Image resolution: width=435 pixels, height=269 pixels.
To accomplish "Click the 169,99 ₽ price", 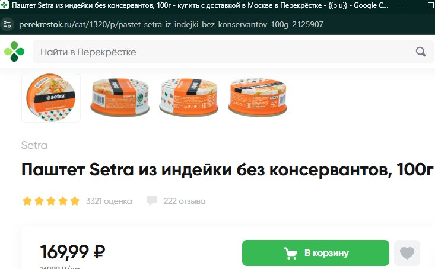I will (x=72, y=252).
